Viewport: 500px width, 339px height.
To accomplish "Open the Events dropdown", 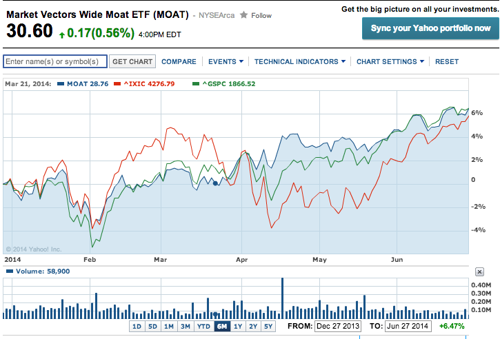I will [226, 61].
